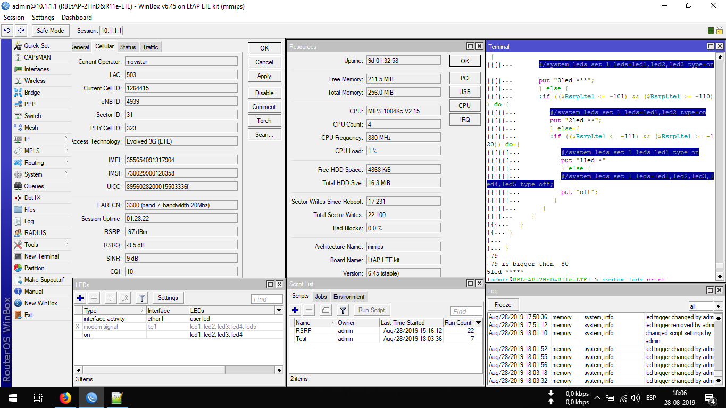The height and width of the screenshot is (408, 726).
Task: Switch to the Status tab
Action: 128,47
